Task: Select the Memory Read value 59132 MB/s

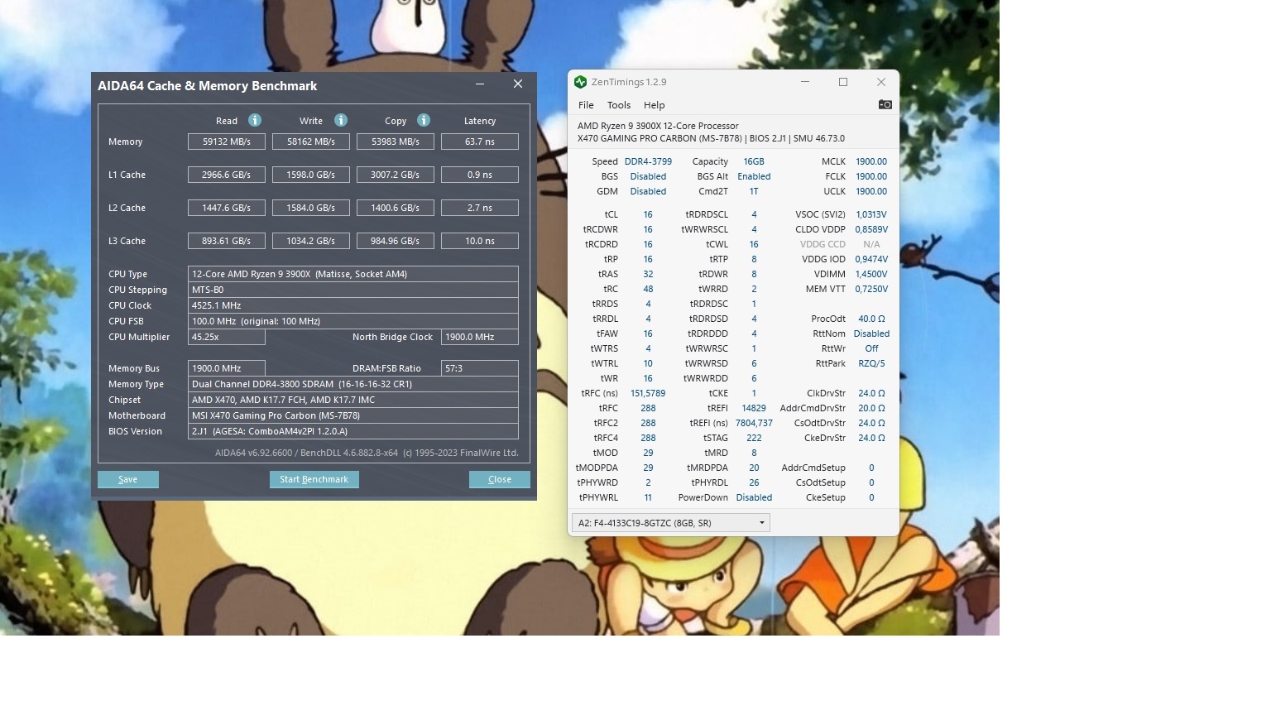Action: coord(227,142)
